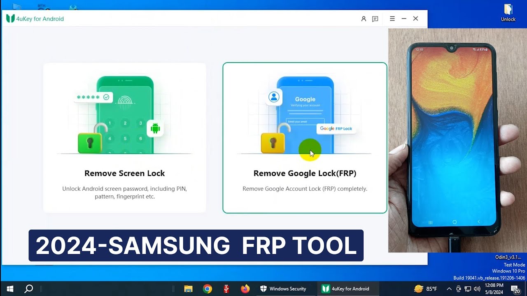Open the red USB app taskbar icon
Screen dimensions: 527x296
[226, 289]
